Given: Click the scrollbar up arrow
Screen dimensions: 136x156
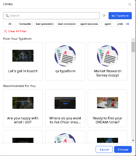Looking at the screenshot, I should tap(133, 40).
